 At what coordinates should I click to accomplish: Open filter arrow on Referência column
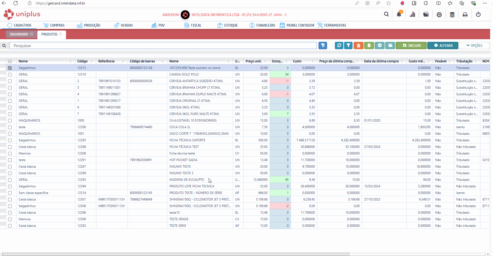tap(123, 61)
